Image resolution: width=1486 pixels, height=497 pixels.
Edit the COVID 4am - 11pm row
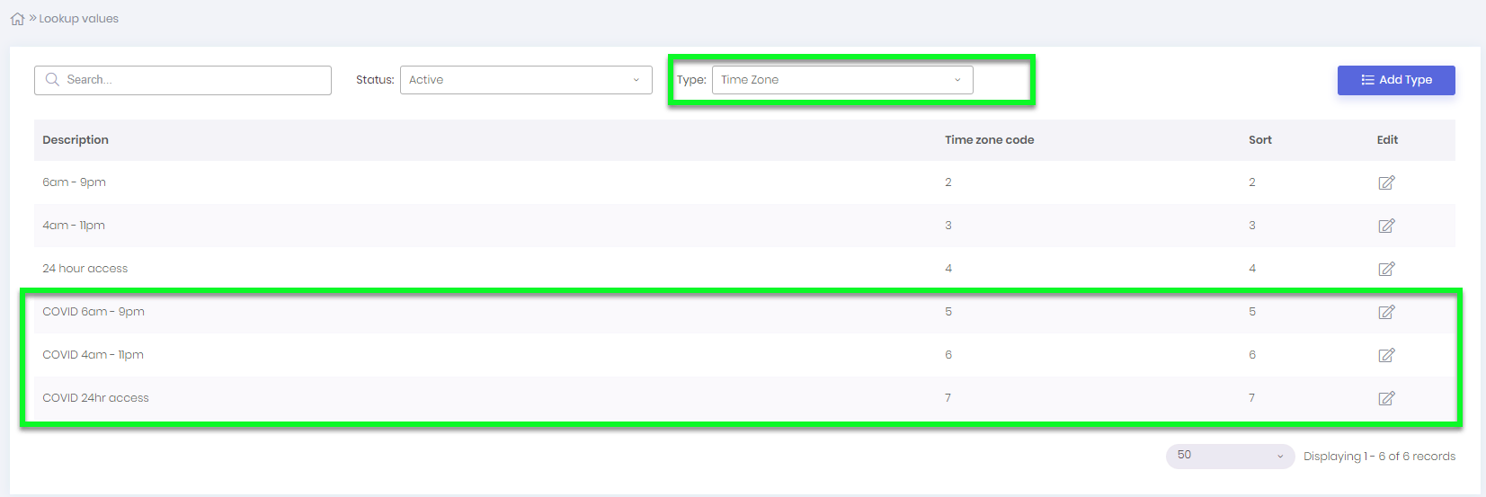[x=1386, y=355]
